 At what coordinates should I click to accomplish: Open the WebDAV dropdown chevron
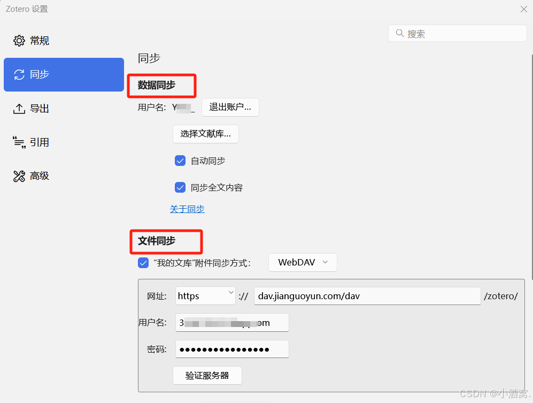[325, 263]
